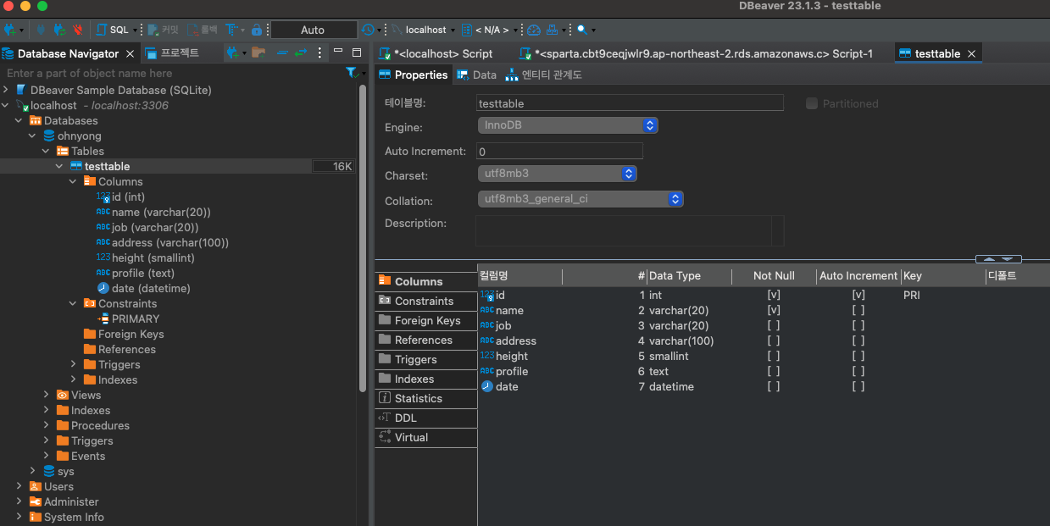Open the Engine InnoDB dropdown
The width and height of the screenshot is (1050, 526).
click(x=567, y=125)
